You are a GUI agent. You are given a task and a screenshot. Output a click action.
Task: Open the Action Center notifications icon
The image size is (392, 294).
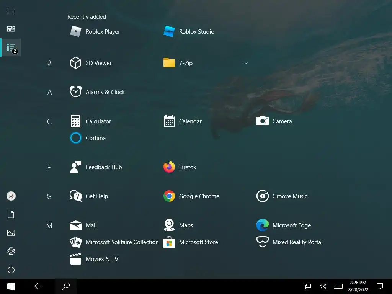pyautogui.click(x=380, y=286)
